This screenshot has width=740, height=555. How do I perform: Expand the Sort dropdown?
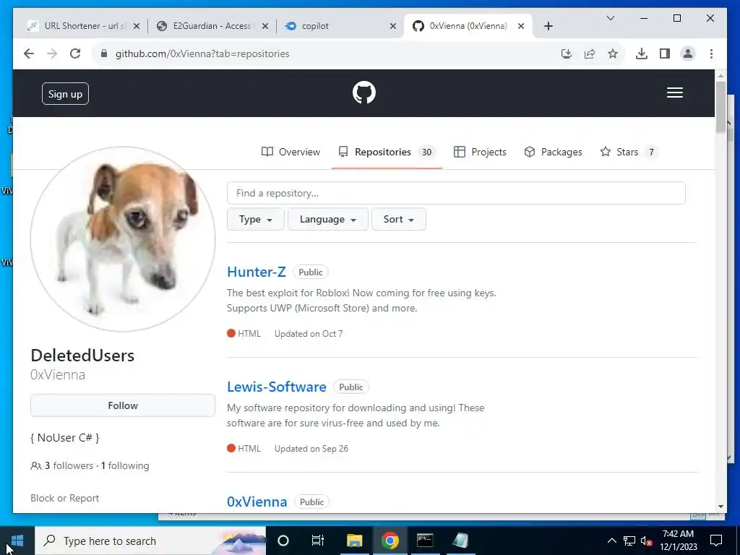tap(398, 219)
